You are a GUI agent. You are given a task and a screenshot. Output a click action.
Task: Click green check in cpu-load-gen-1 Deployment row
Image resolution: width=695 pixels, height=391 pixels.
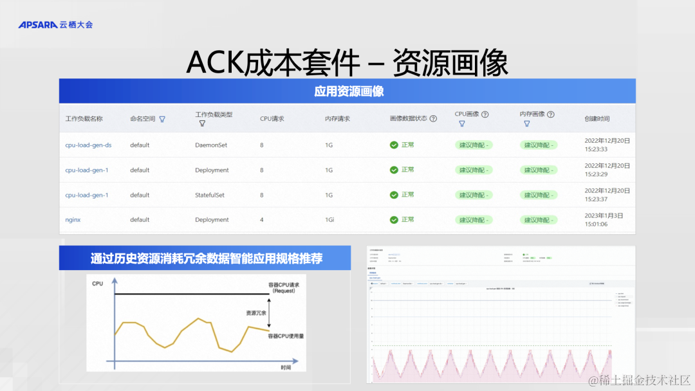394,170
